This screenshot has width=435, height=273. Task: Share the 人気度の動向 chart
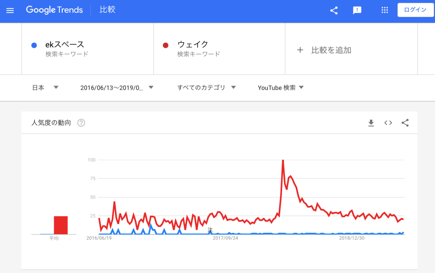click(405, 123)
